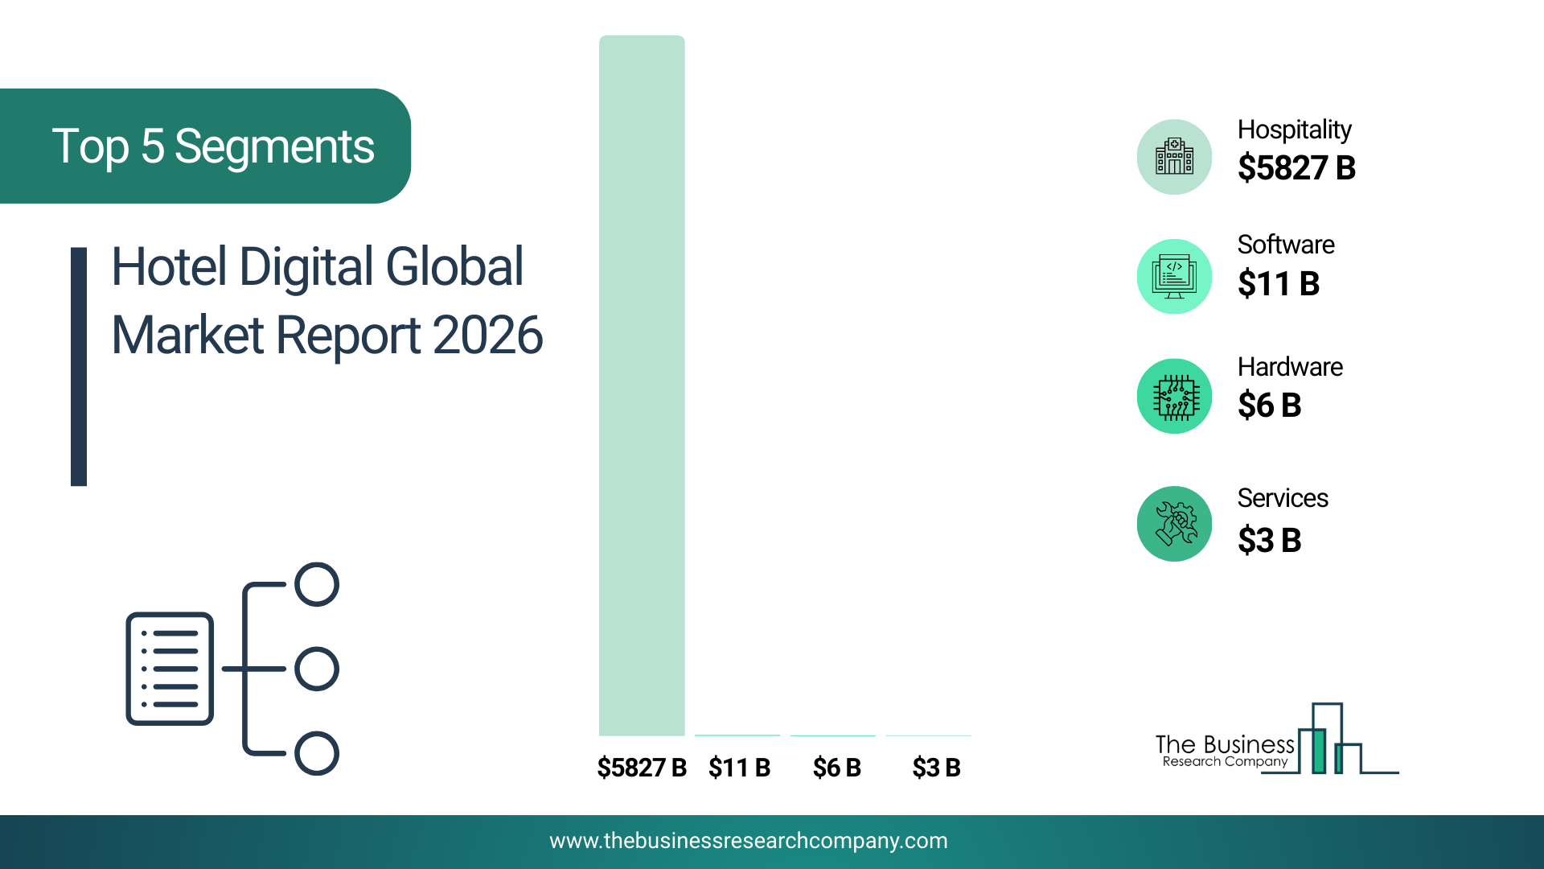Click the Hospitality $5827 B legend value
The width and height of the screenshot is (1544, 869).
coord(1296,168)
